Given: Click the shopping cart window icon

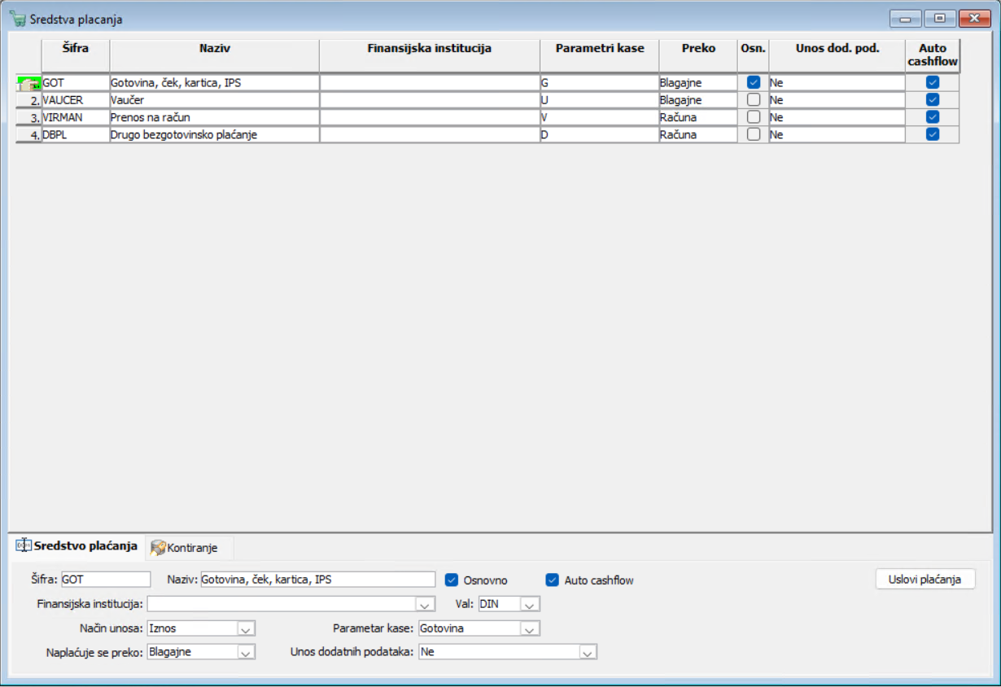Looking at the screenshot, I should [x=17, y=19].
